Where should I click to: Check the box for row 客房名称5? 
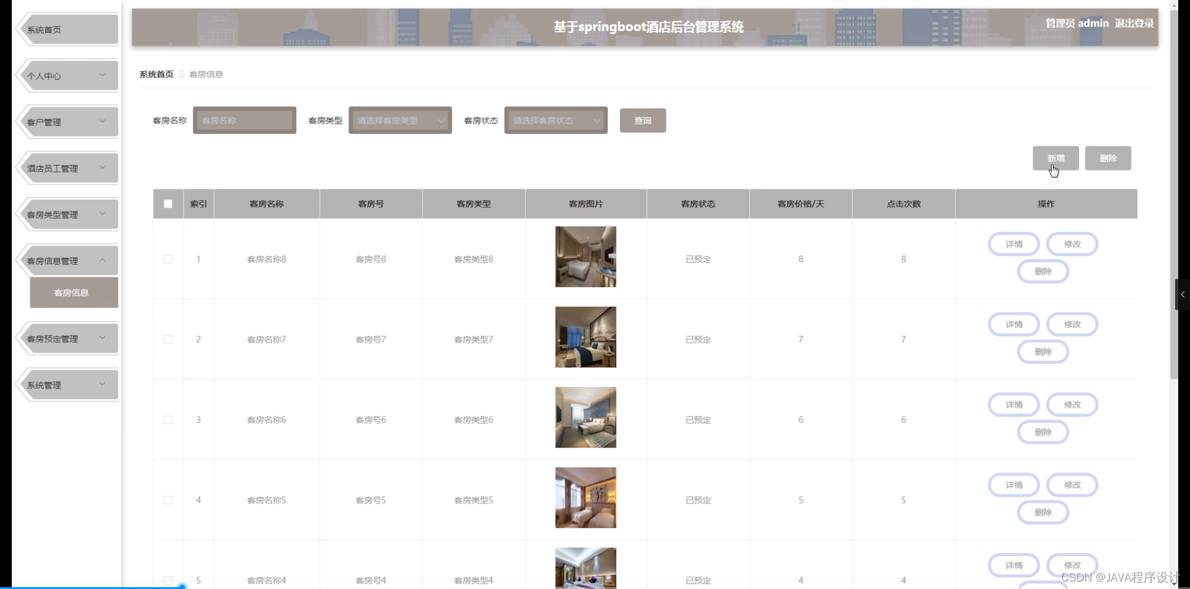click(x=168, y=500)
